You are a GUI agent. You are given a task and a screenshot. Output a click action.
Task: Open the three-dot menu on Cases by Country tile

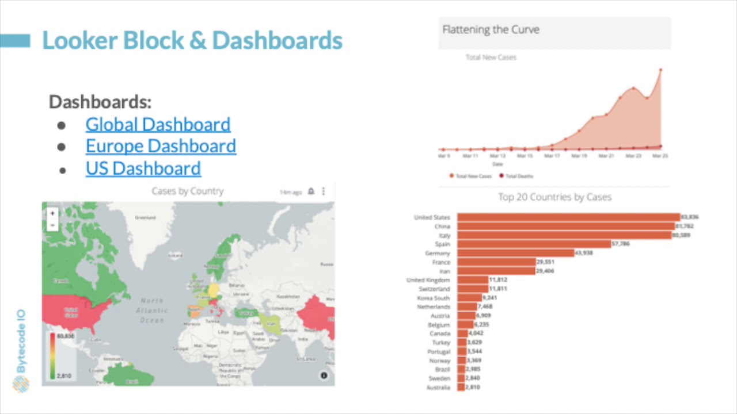[x=323, y=191]
